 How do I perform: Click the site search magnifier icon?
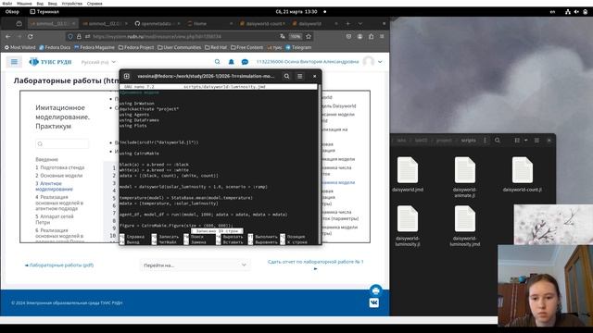[x=217, y=62]
